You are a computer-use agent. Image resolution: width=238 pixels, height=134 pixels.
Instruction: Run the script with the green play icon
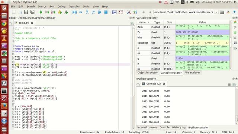pos(41,12)
